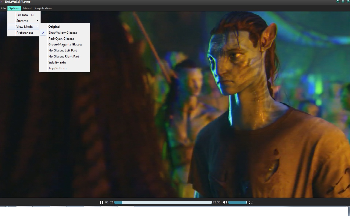Viewport: 350px width, 219px height.
Task: Select Top/Bottom view mode
Action: [x=57, y=68]
